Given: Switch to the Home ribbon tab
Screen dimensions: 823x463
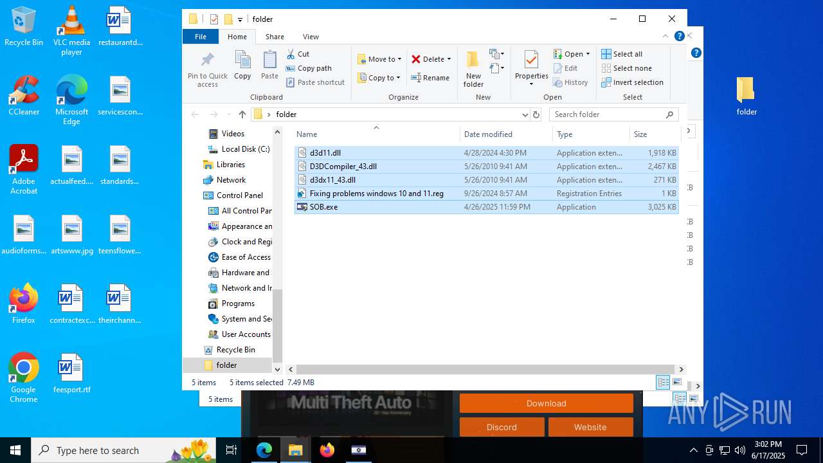Looking at the screenshot, I should click(237, 37).
